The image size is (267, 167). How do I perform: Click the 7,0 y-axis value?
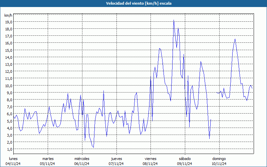10,107
